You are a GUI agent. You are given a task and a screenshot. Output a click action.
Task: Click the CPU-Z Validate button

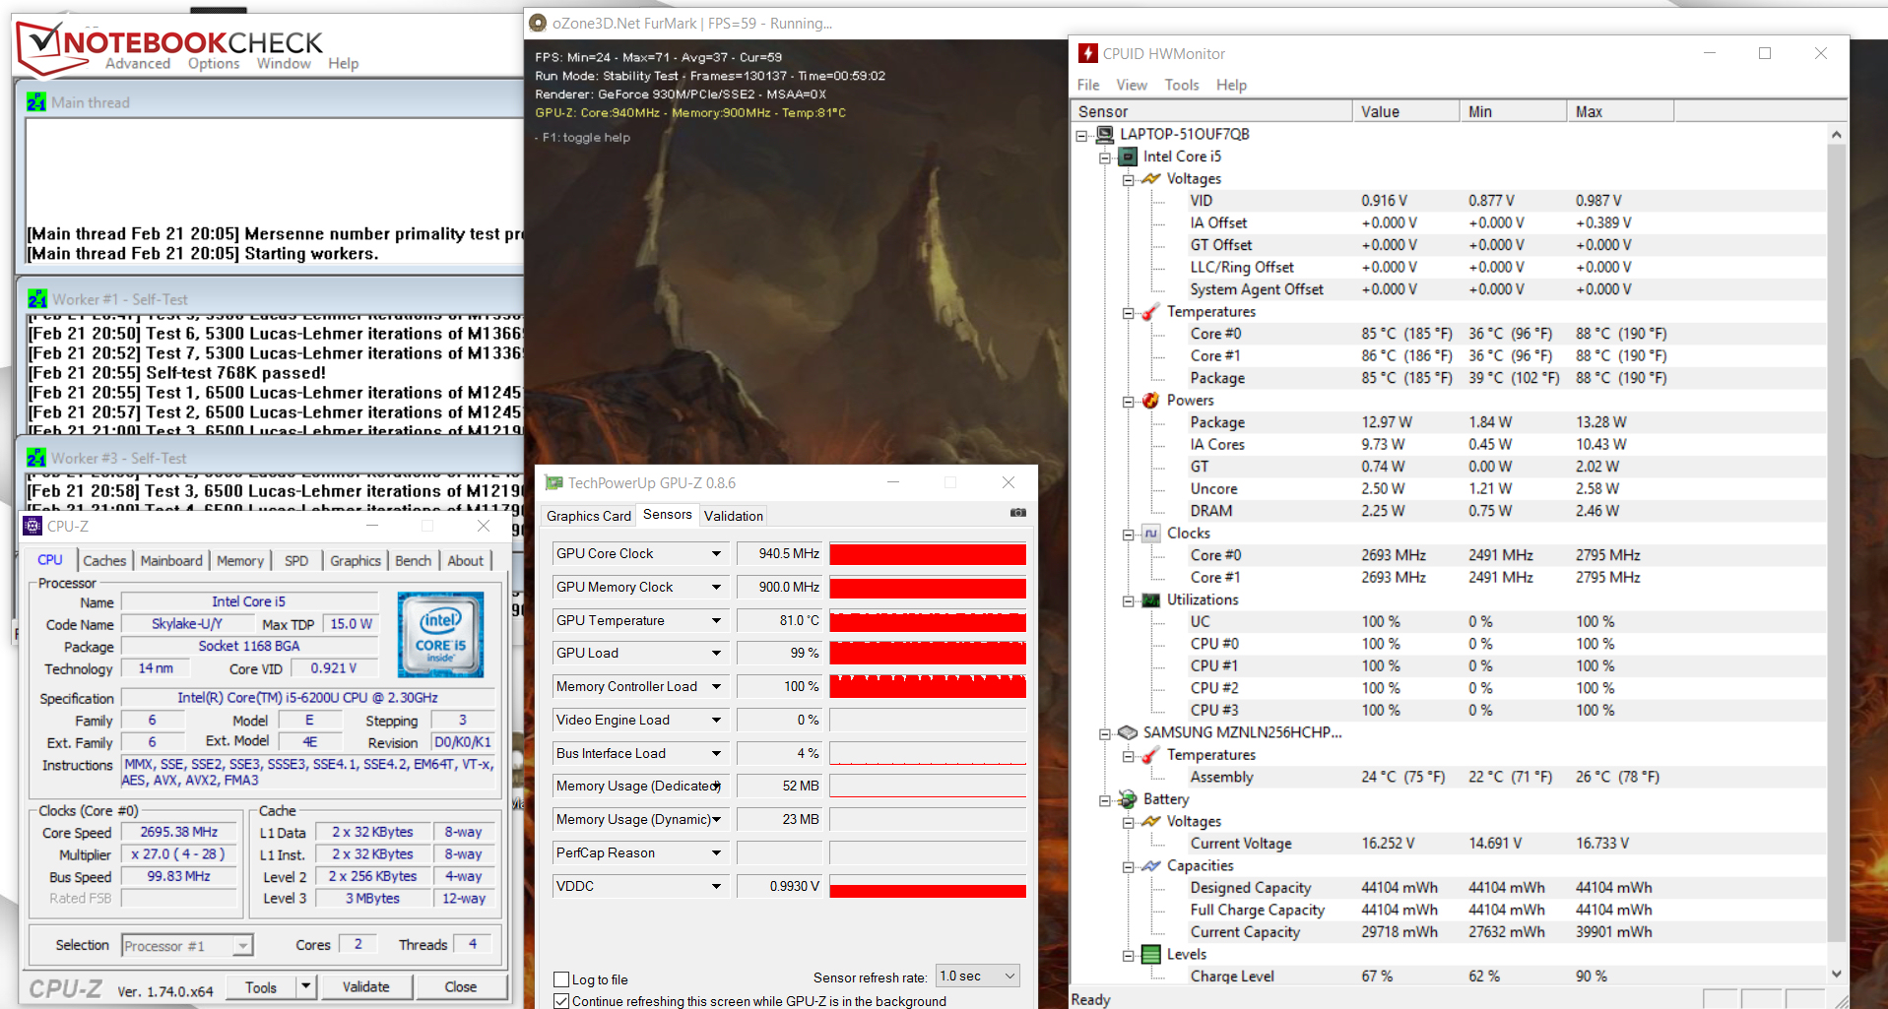click(365, 986)
